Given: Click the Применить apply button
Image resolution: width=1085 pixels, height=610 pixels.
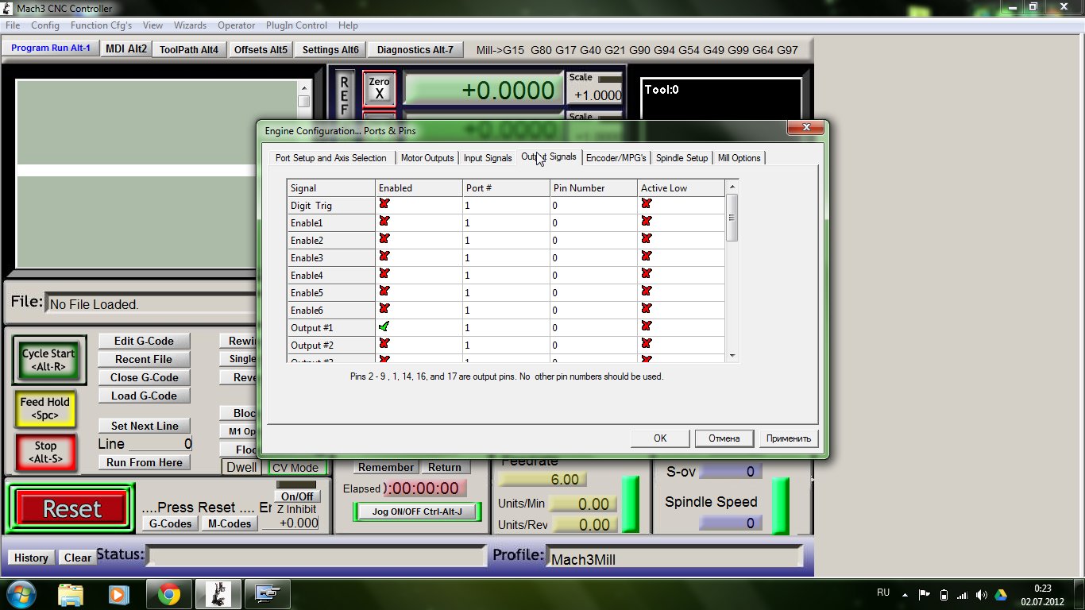Looking at the screenshot, I should [788, 438].
